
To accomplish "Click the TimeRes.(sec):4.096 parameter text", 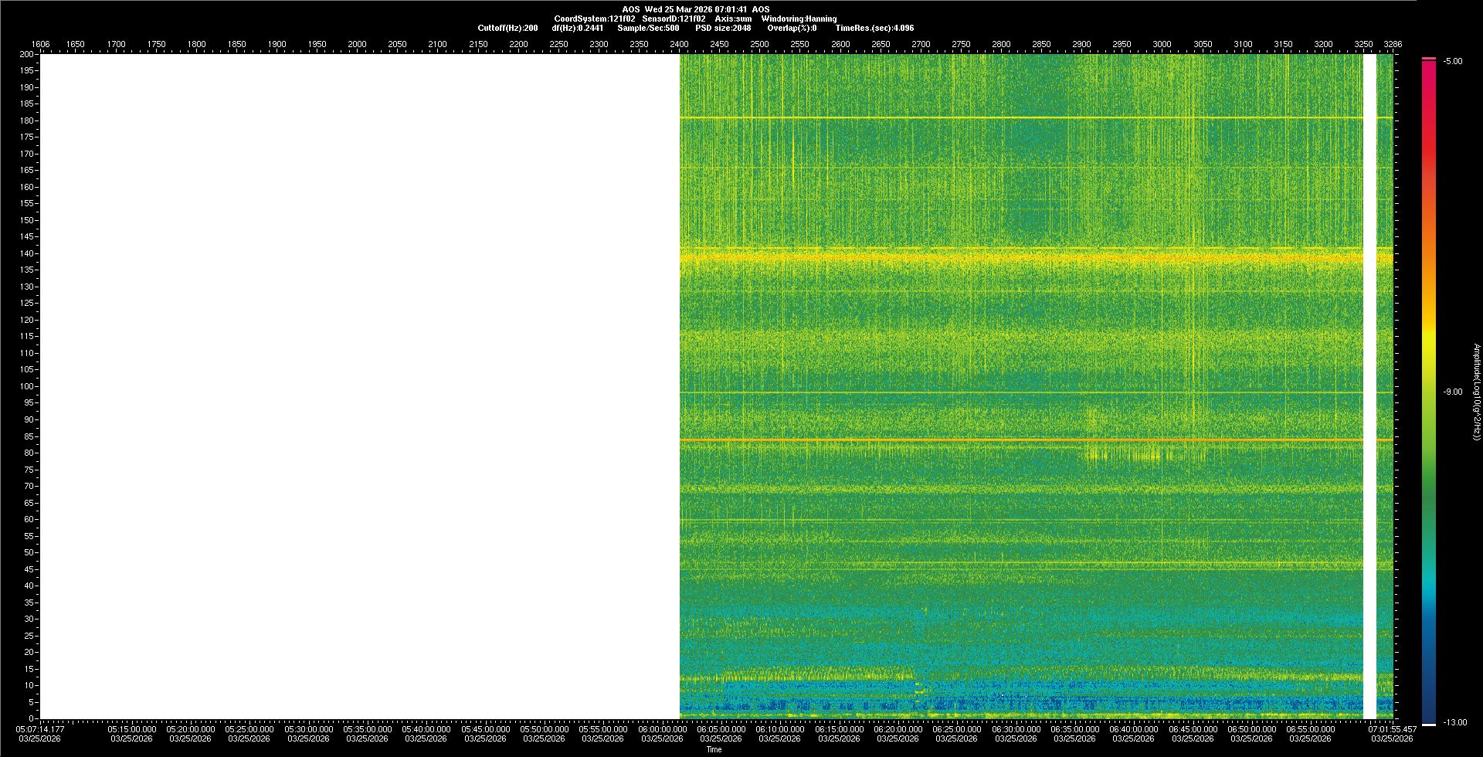I will tap(874, 28).
